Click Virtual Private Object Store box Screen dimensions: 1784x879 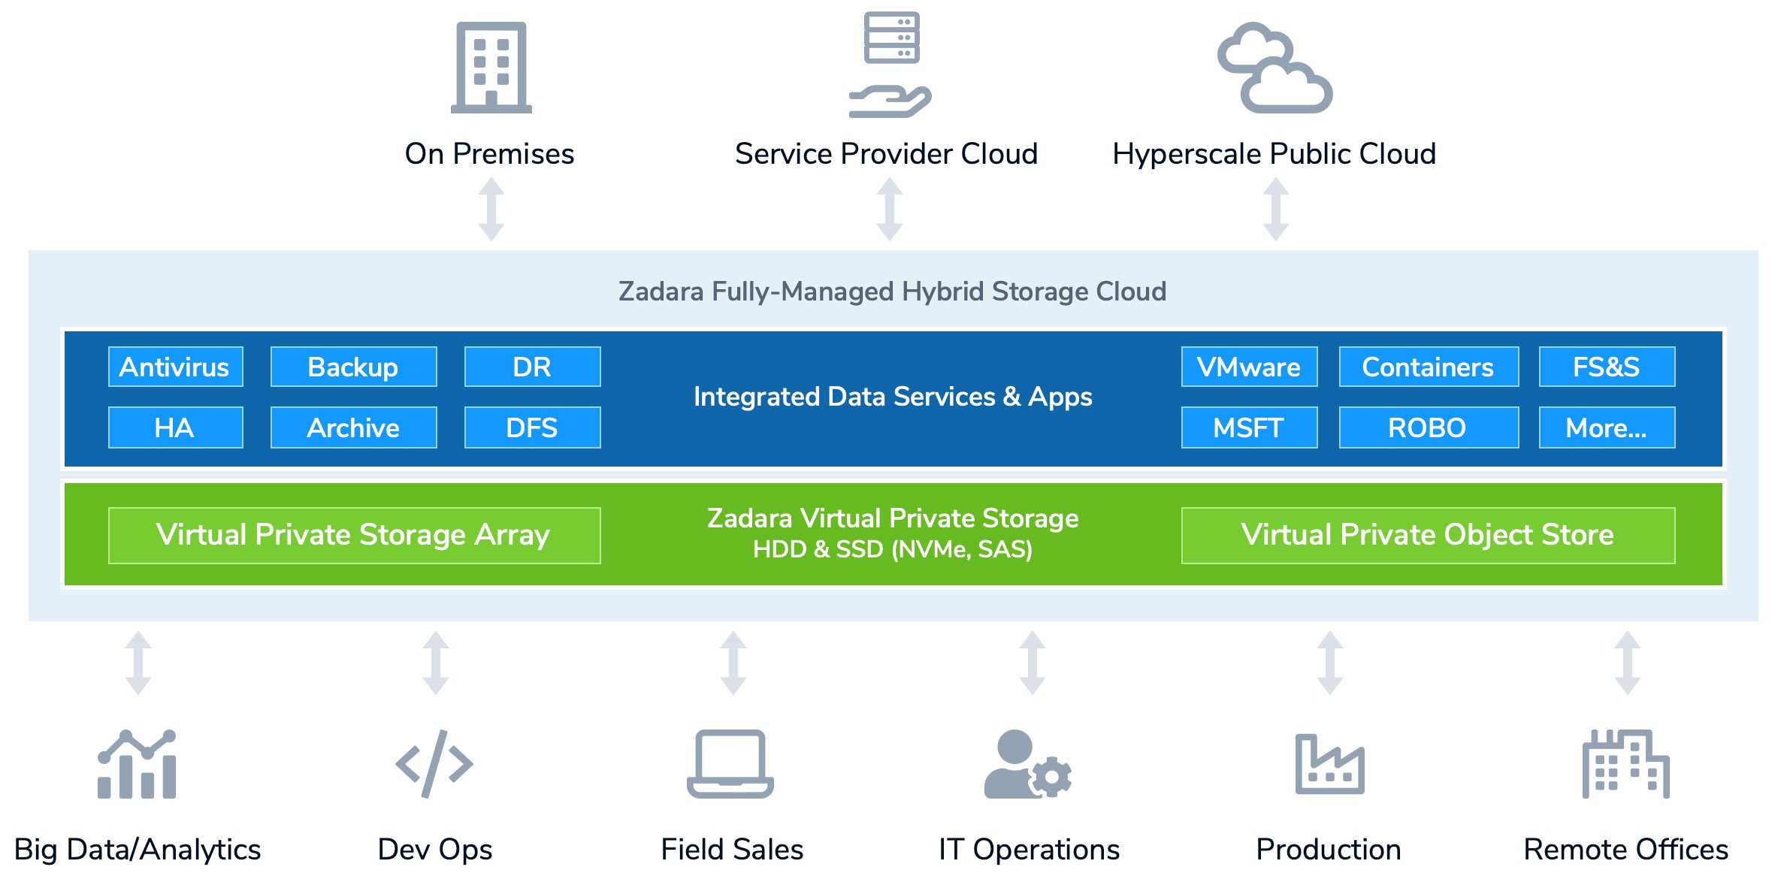(1429, 536)
